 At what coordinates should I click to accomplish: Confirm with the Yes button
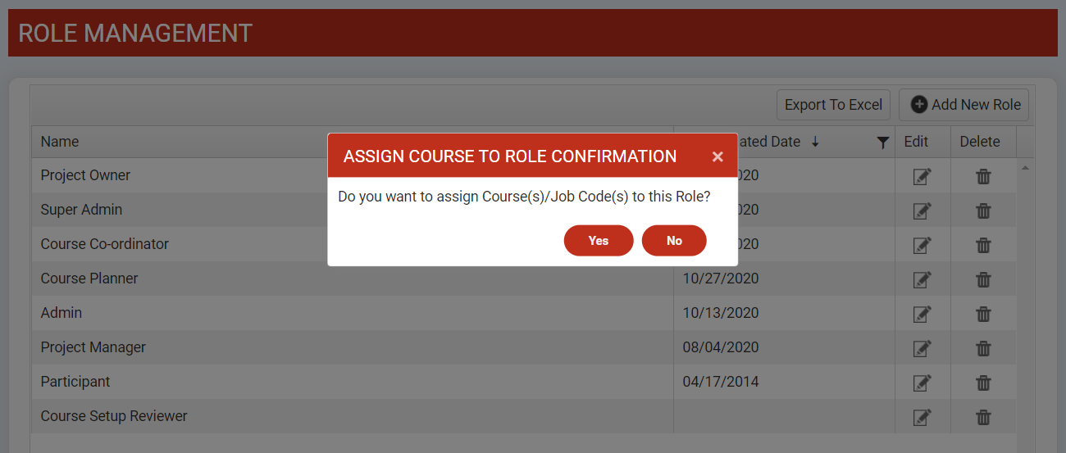tap(599, 241)
